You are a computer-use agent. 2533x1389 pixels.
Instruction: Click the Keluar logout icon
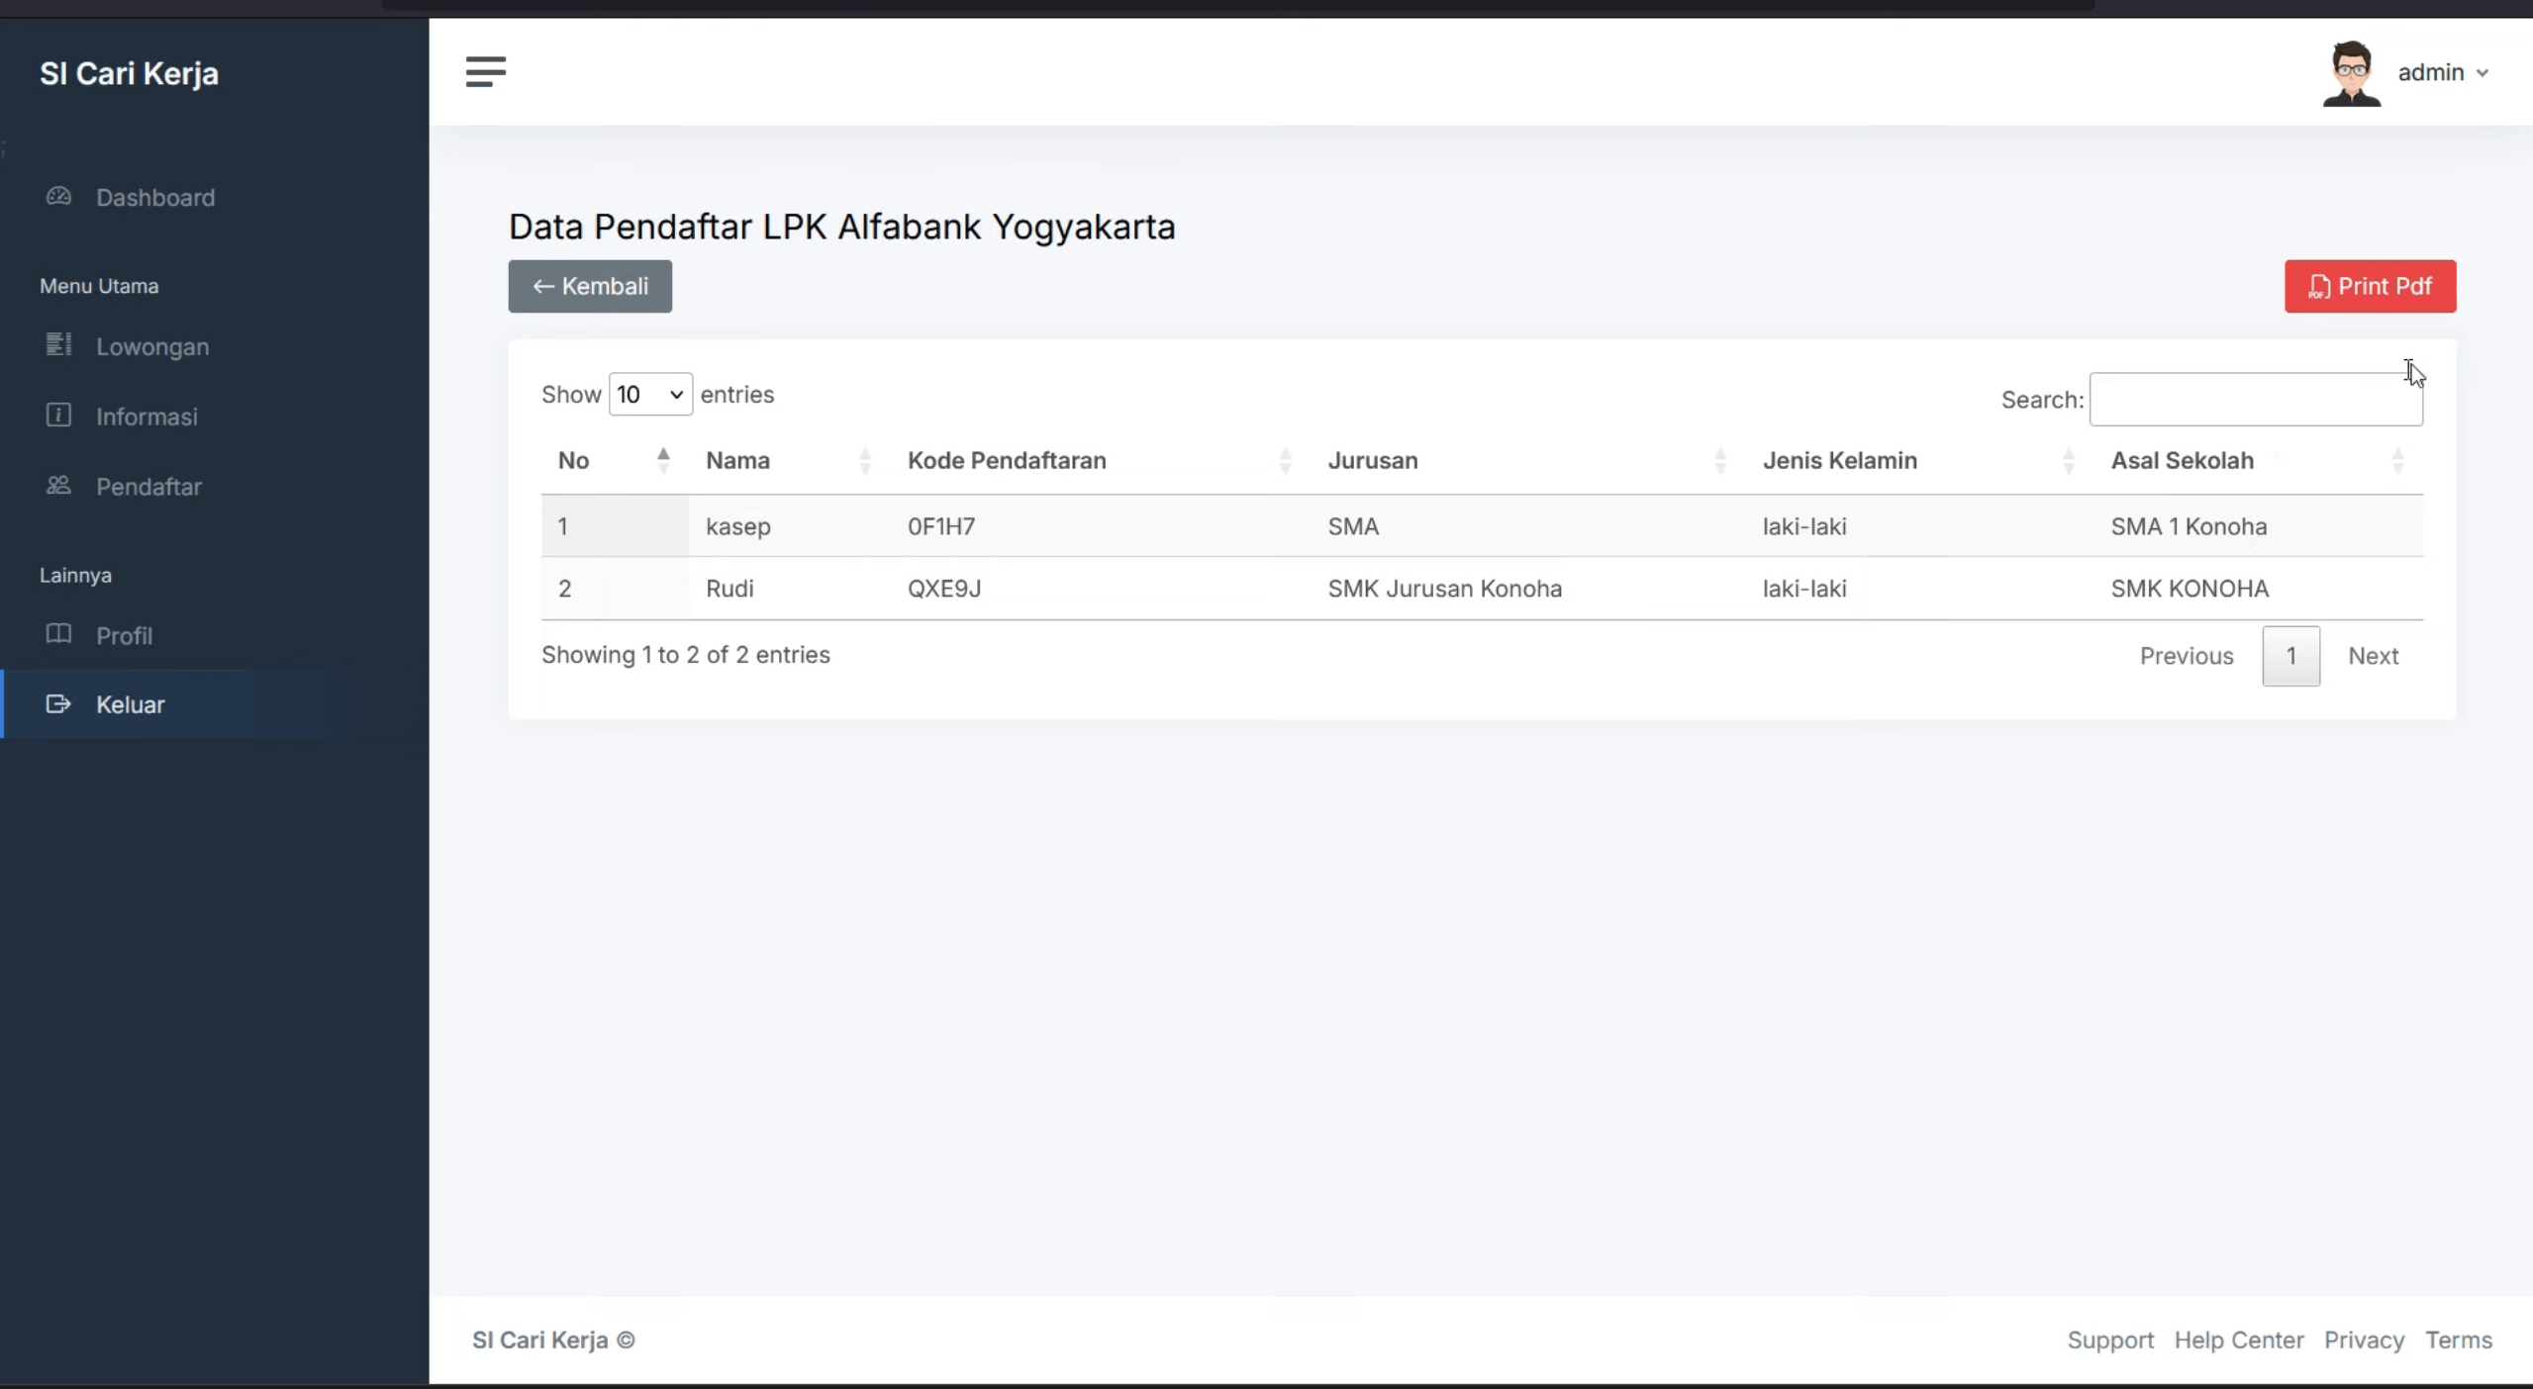(x=58, y=703)
